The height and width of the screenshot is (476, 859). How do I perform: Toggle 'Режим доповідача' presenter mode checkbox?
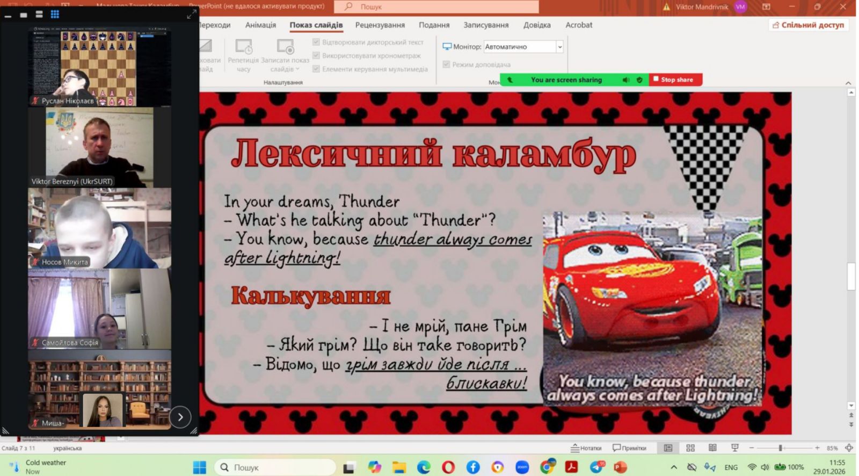(x=446, y=64)
